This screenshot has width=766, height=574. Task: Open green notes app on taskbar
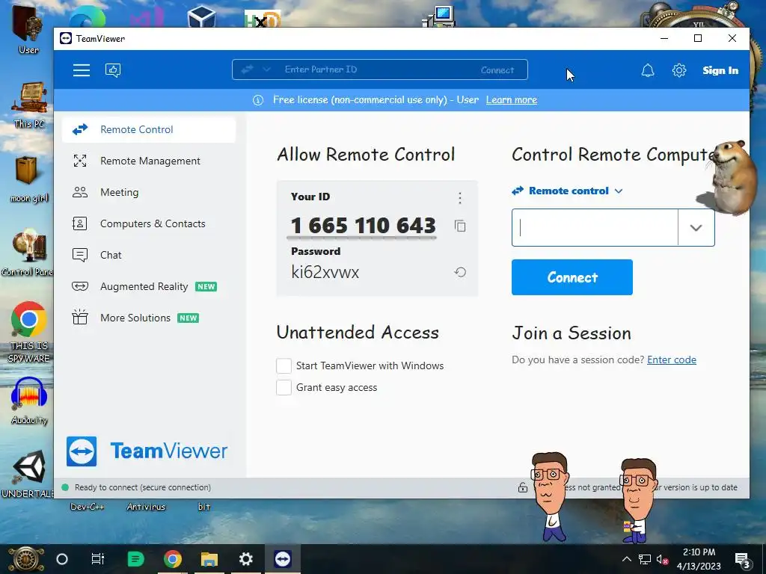tap(135, 559)
